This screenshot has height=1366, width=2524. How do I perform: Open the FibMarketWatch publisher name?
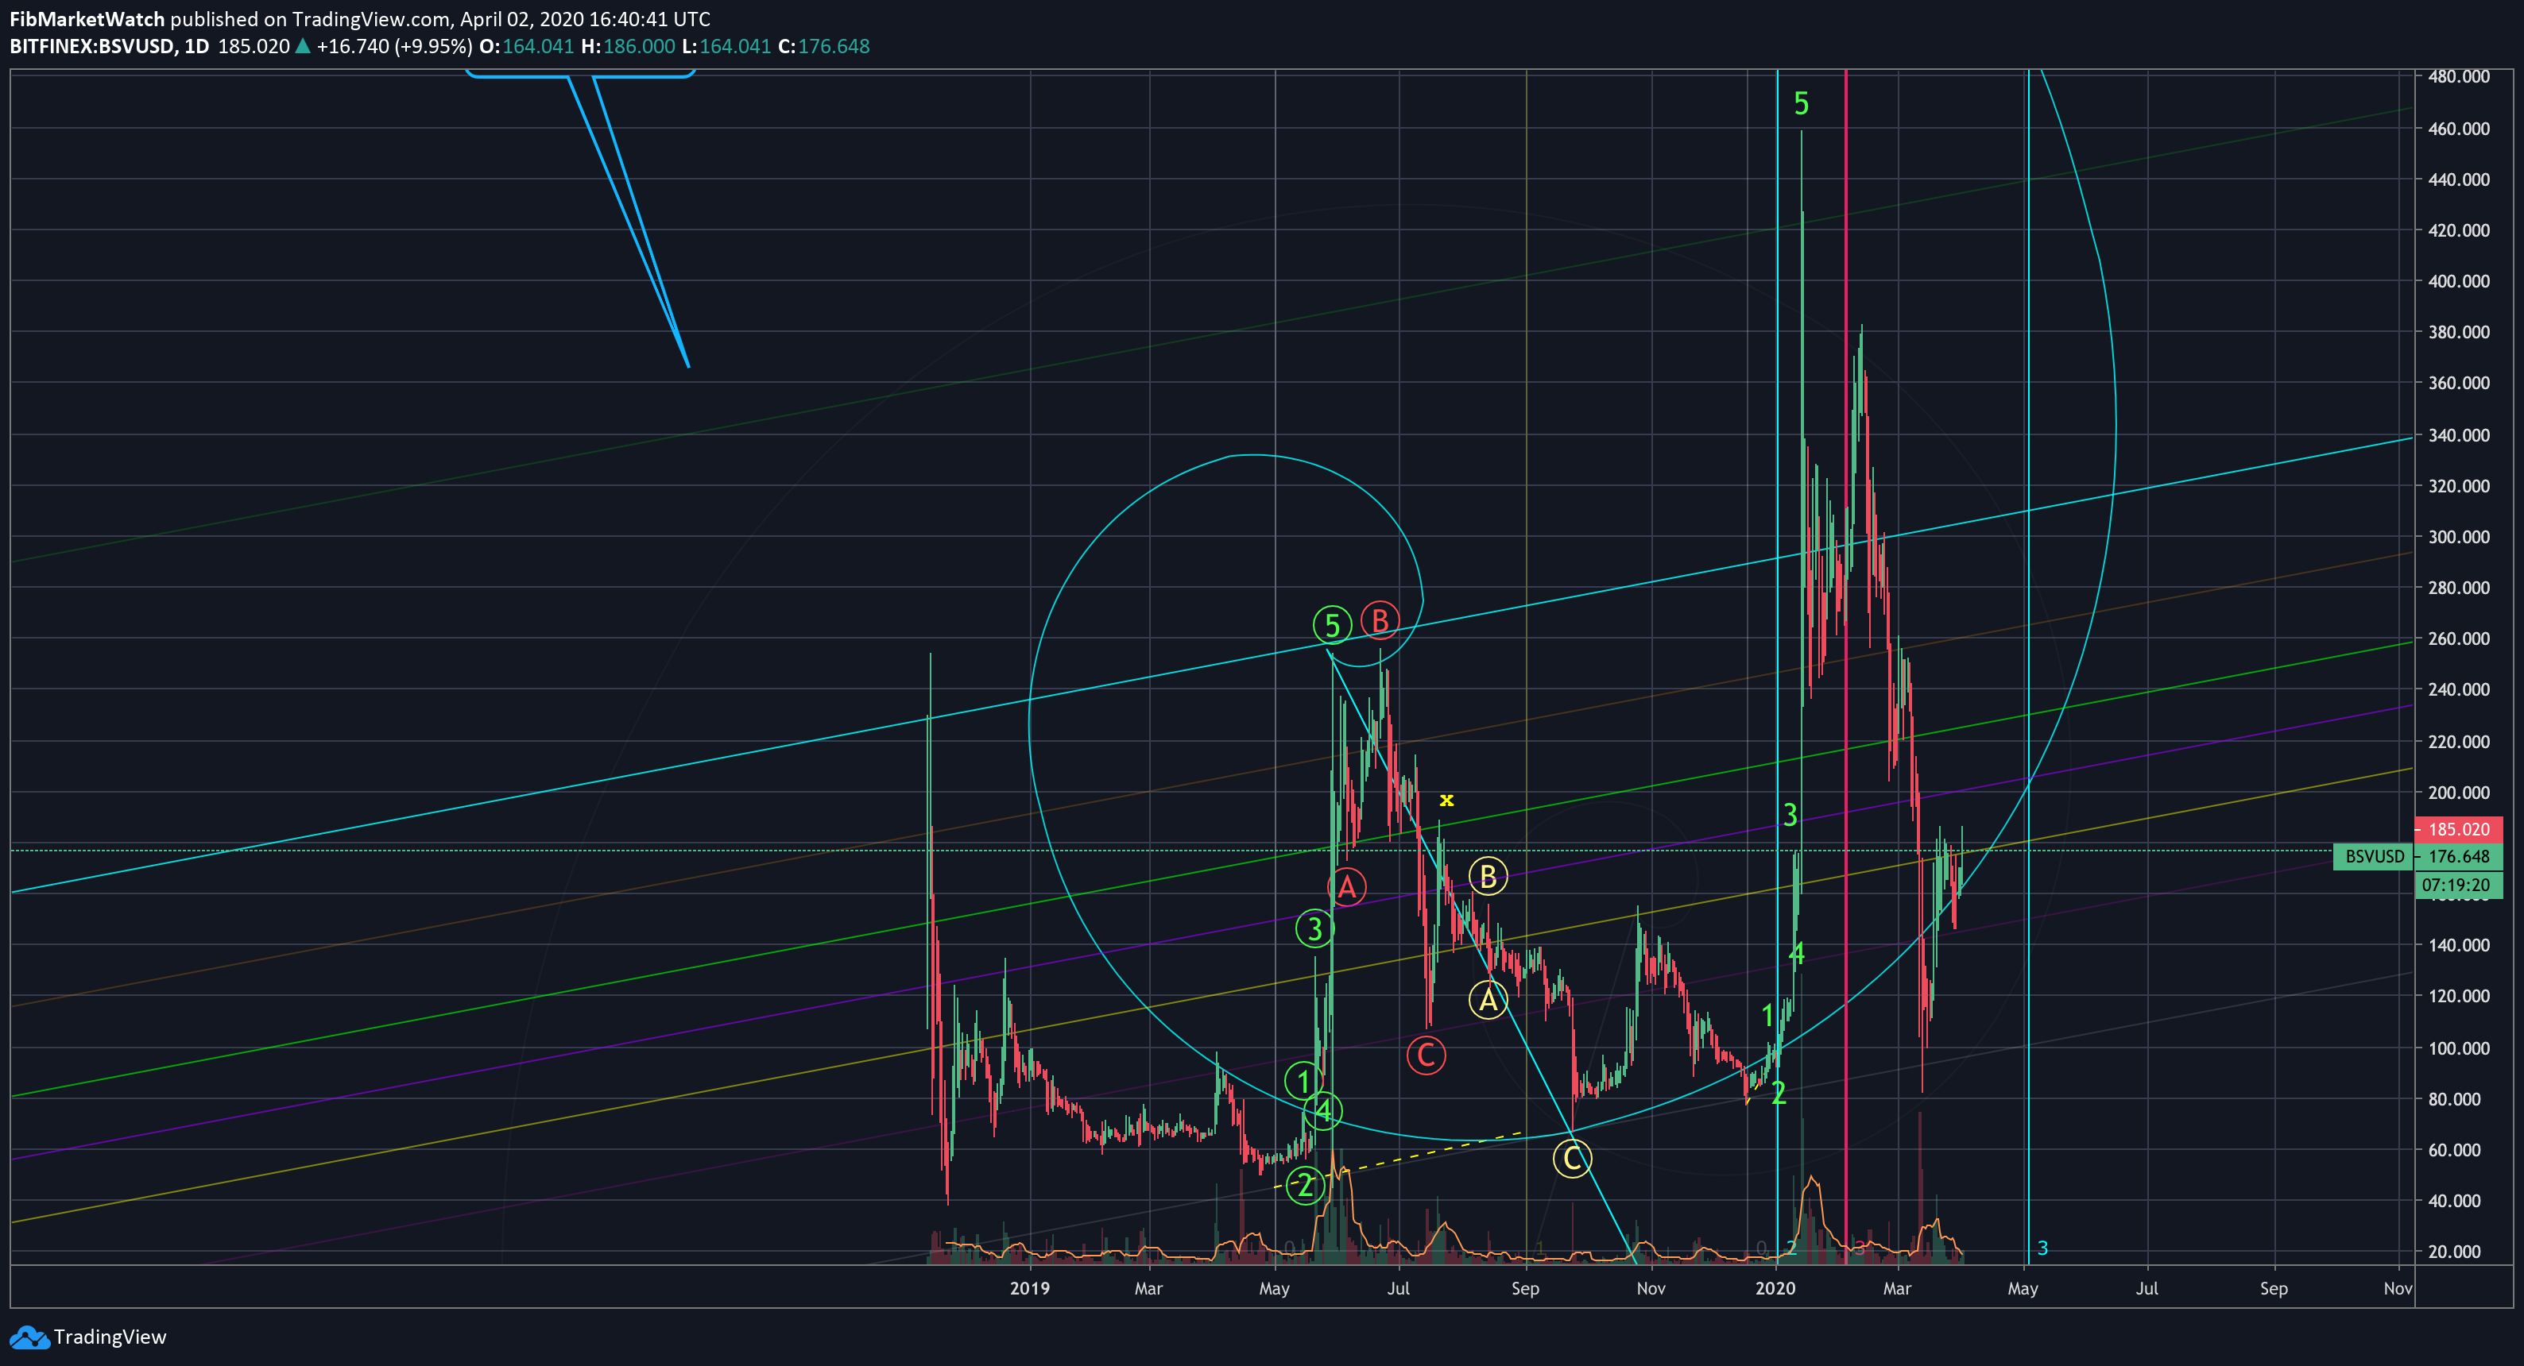(x=87, y=18)
